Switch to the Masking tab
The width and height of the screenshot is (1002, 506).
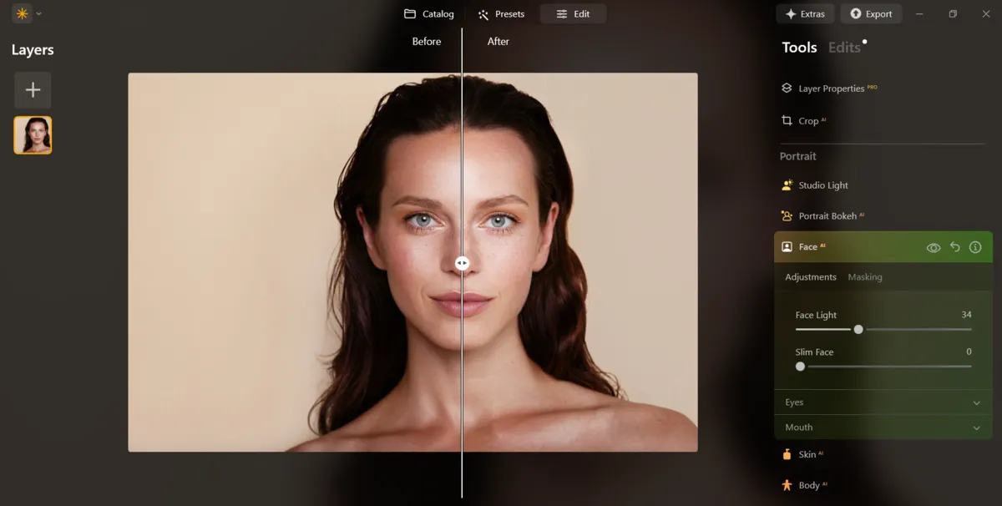864,277
